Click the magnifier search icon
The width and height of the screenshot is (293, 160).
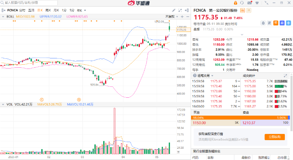click(2, 3)
